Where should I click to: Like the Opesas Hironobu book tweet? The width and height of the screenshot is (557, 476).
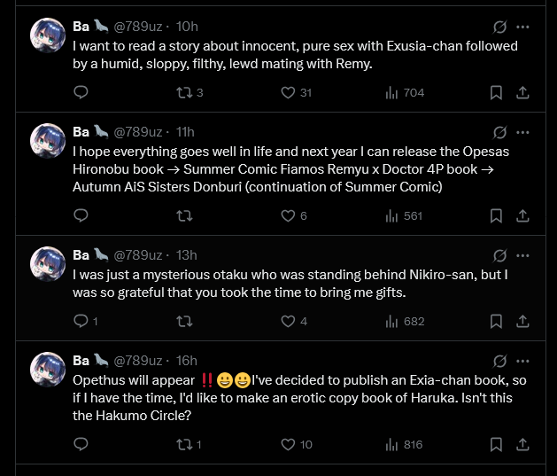point(293,215)
